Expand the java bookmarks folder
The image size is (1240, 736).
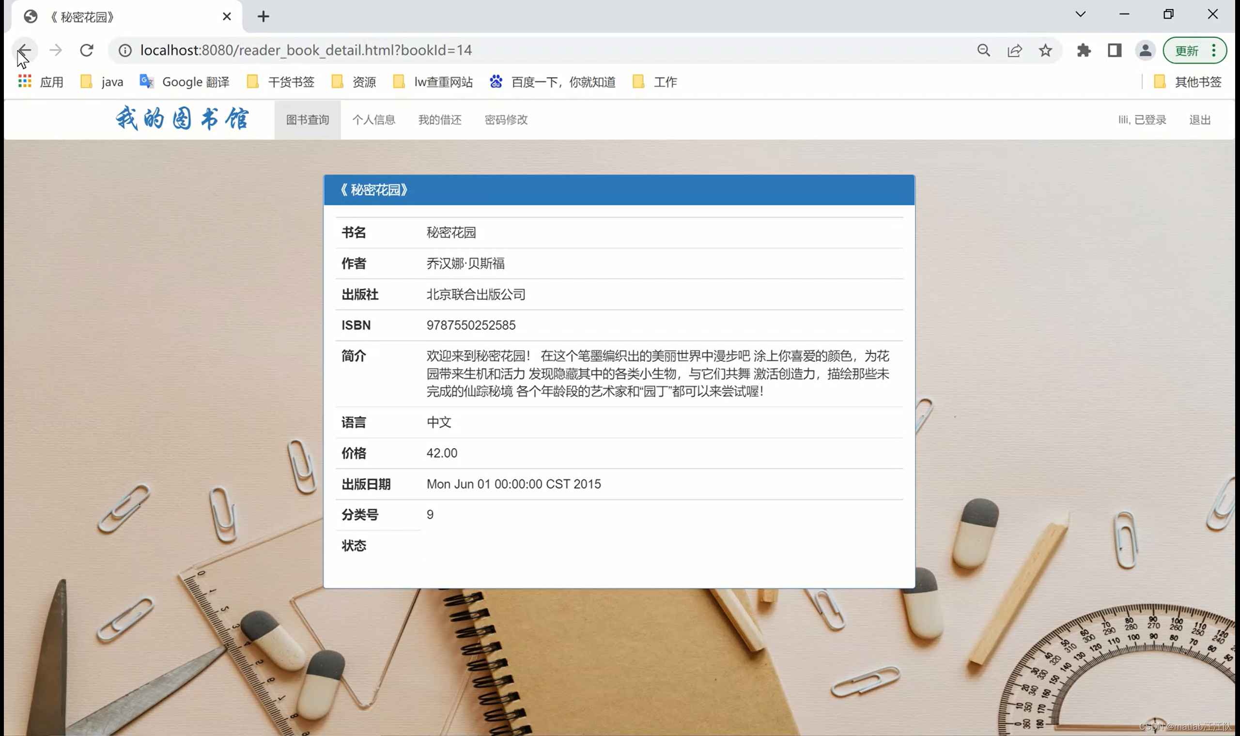[102, 81]
